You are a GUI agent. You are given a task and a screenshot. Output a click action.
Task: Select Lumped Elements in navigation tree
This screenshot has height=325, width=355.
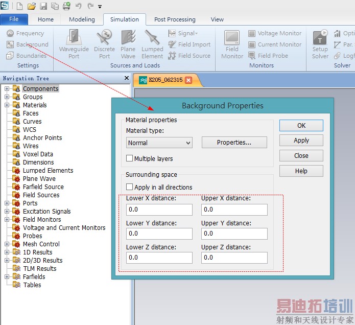[x=48, y=170]
